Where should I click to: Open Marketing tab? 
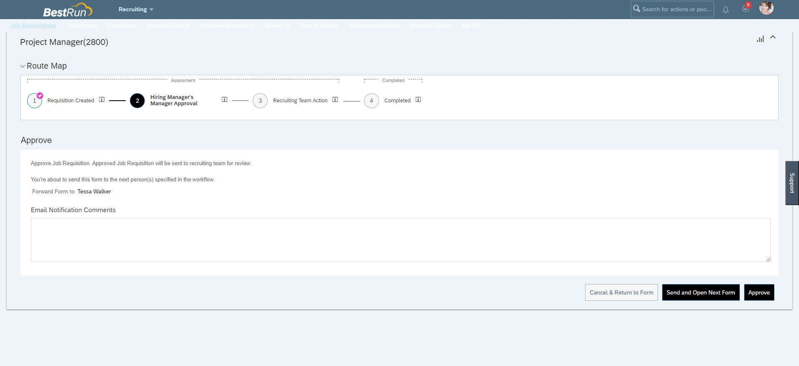click(x=277, y=25)
